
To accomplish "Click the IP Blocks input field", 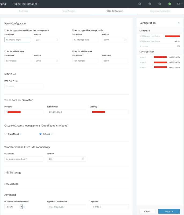I will coord(24,112).
